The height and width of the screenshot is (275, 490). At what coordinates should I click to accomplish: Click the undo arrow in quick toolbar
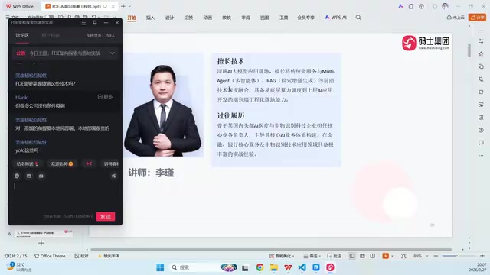click(93, 17)
